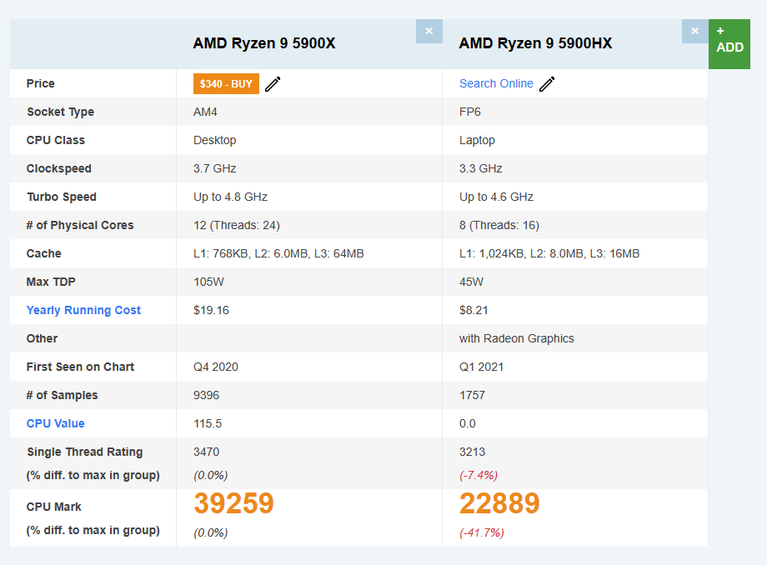
Task: Remove the Ryzen 9 5900HX column
Action: coord(695,32)
